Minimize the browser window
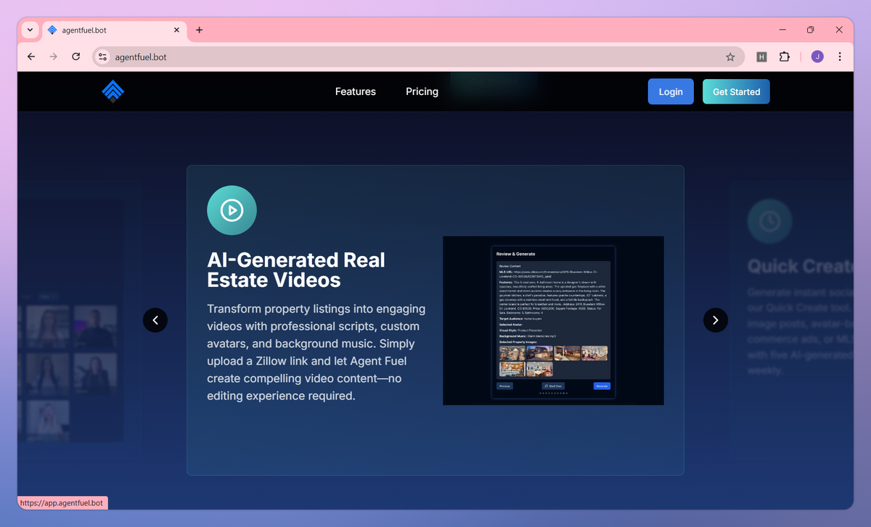Image resolution: width=871 pixels, height=527 pixels. pyautogui.click(x=783, y=30)
